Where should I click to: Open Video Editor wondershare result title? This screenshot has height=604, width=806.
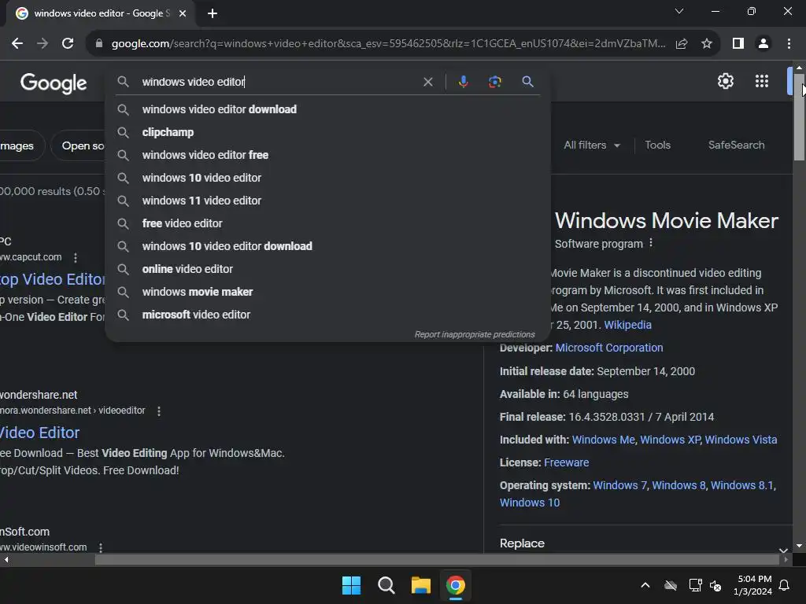pos(39,433)
